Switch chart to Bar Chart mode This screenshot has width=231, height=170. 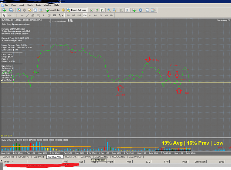coord(91,10)
